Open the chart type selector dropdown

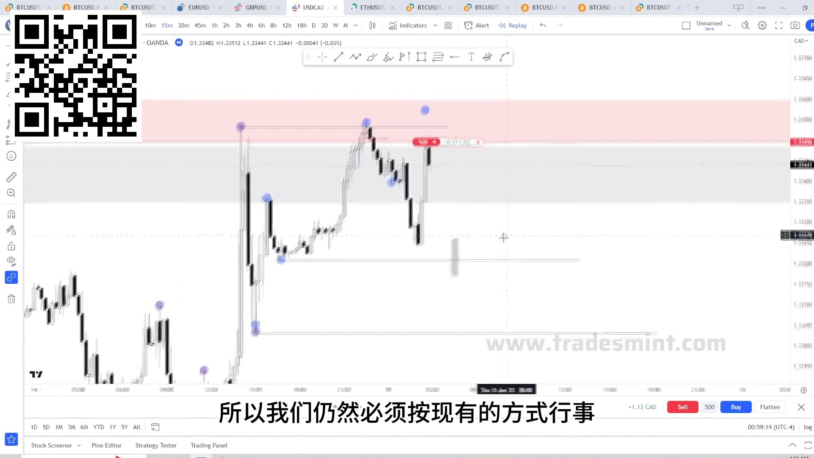click(x=372, y=25)
